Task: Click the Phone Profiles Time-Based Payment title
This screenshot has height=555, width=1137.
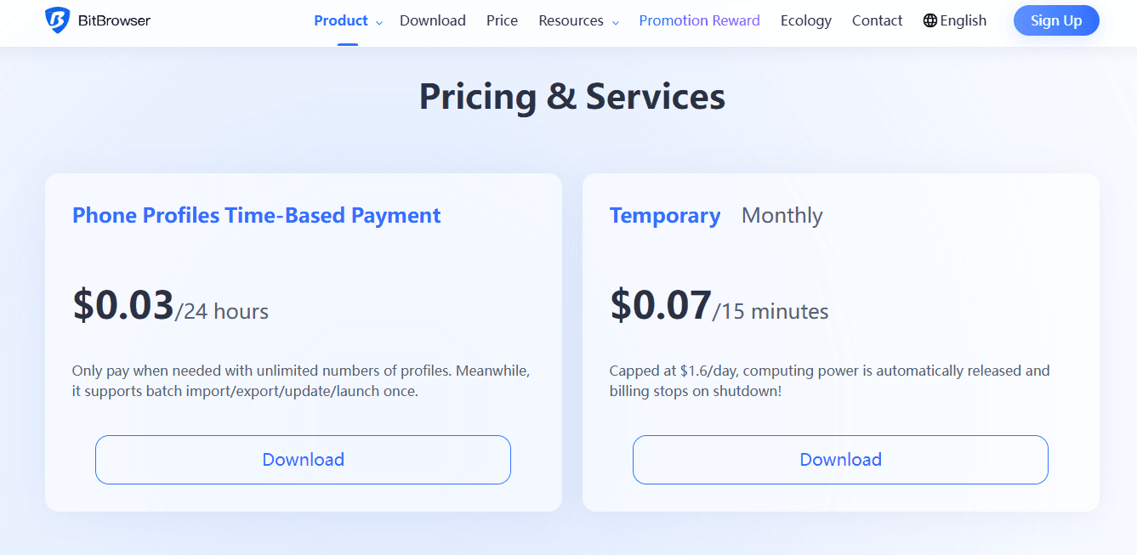Action: (256, 216)
